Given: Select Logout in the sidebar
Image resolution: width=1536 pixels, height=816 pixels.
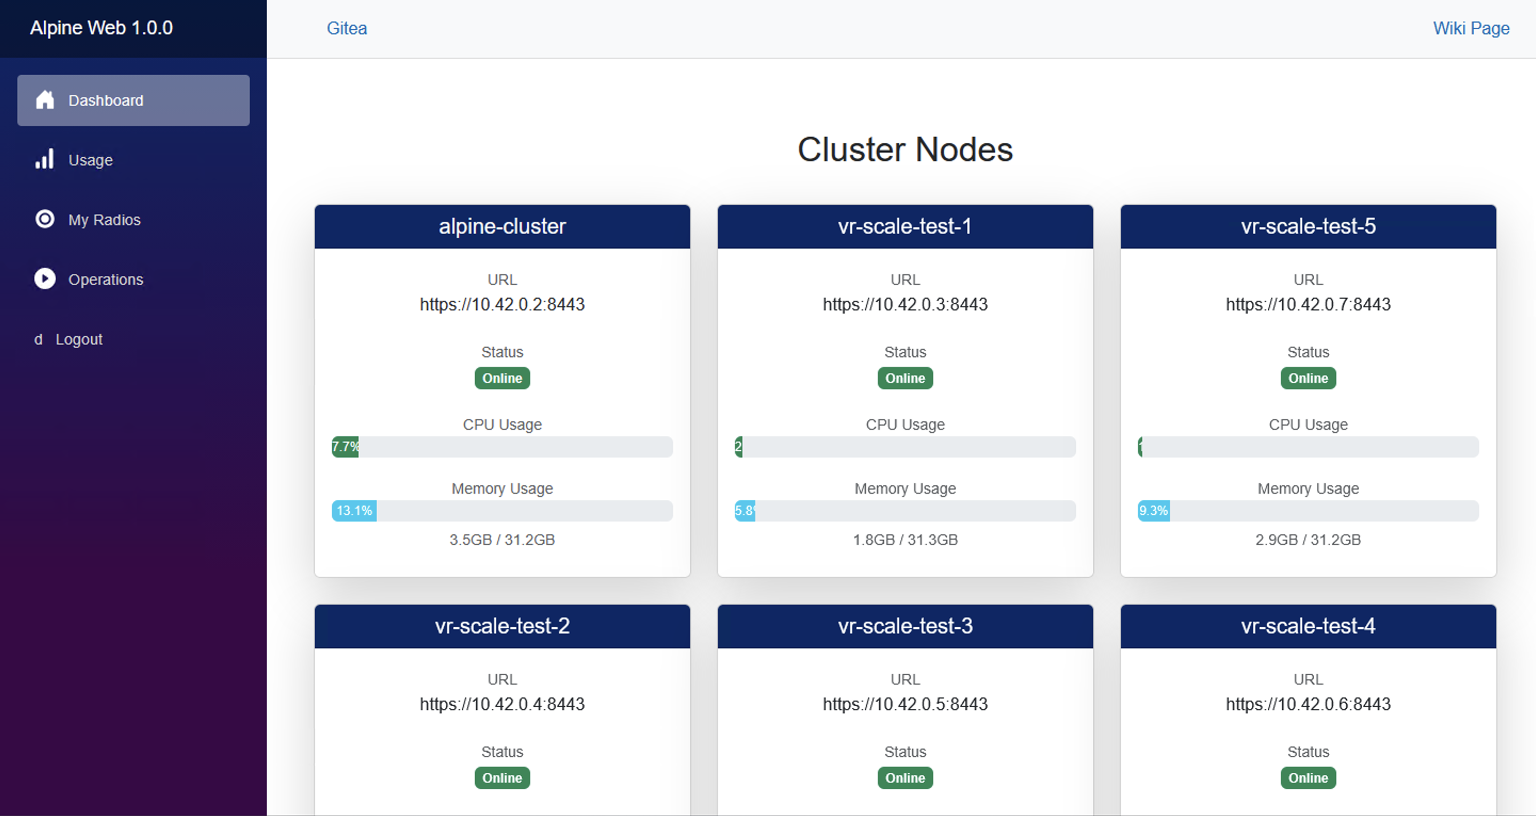Looking at the screenshot, I should coord(79,339).
